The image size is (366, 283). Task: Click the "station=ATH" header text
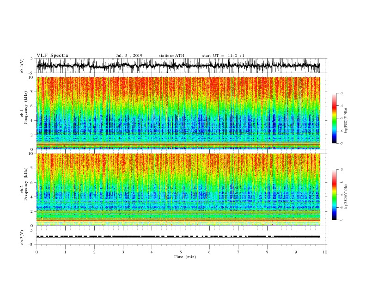pyautogui.click(x=171, y=55)
